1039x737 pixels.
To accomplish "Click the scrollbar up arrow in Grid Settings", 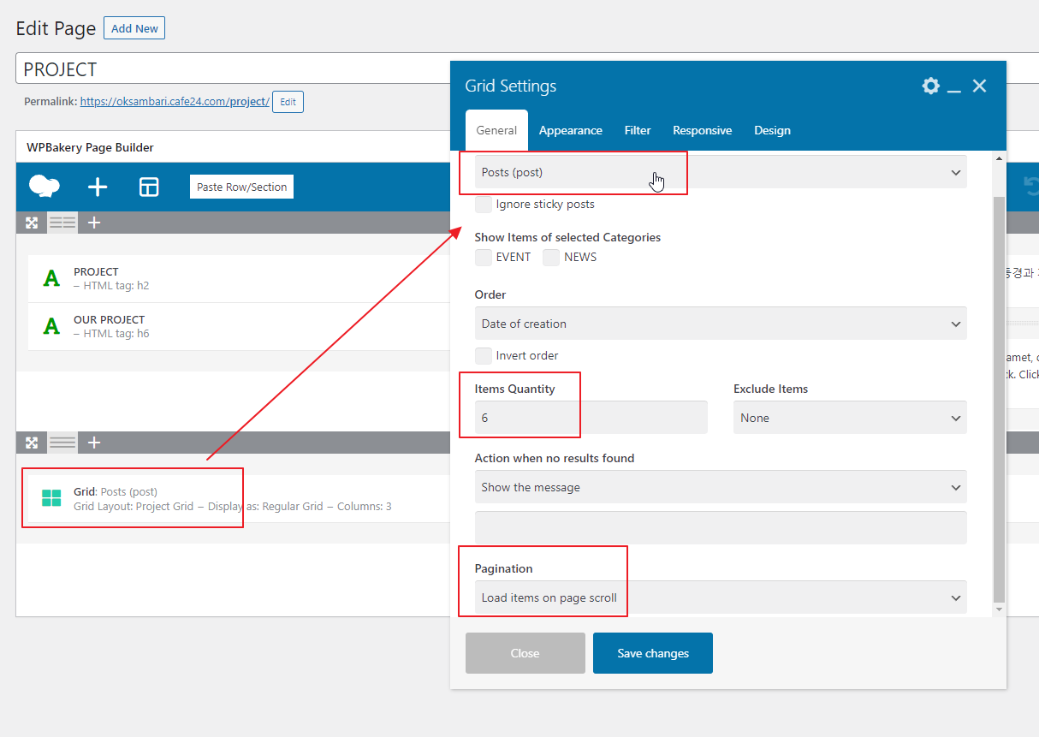I will pyautogui.click(x=999, y=159).
